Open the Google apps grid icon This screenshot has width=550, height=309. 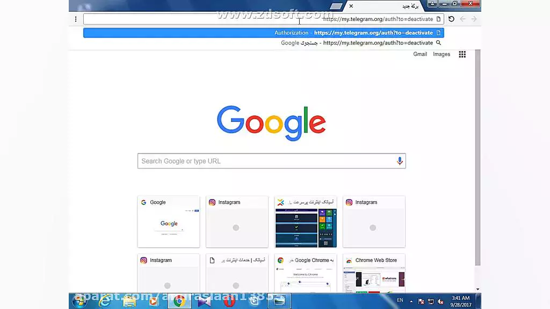(462, 54)
